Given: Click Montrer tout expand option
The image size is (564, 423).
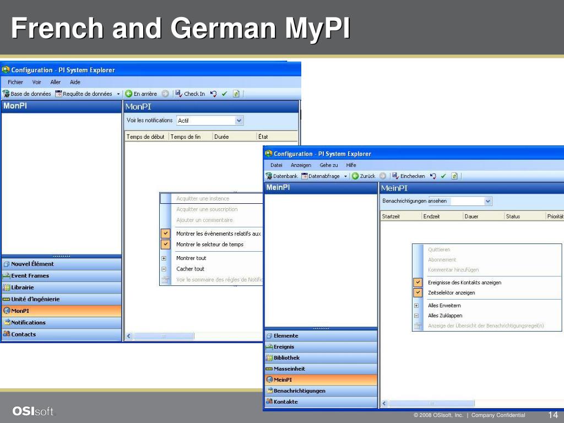Looking at the screenshot, I should click(191, 258).
